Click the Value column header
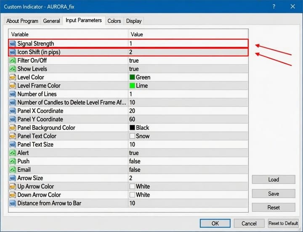 188,34
